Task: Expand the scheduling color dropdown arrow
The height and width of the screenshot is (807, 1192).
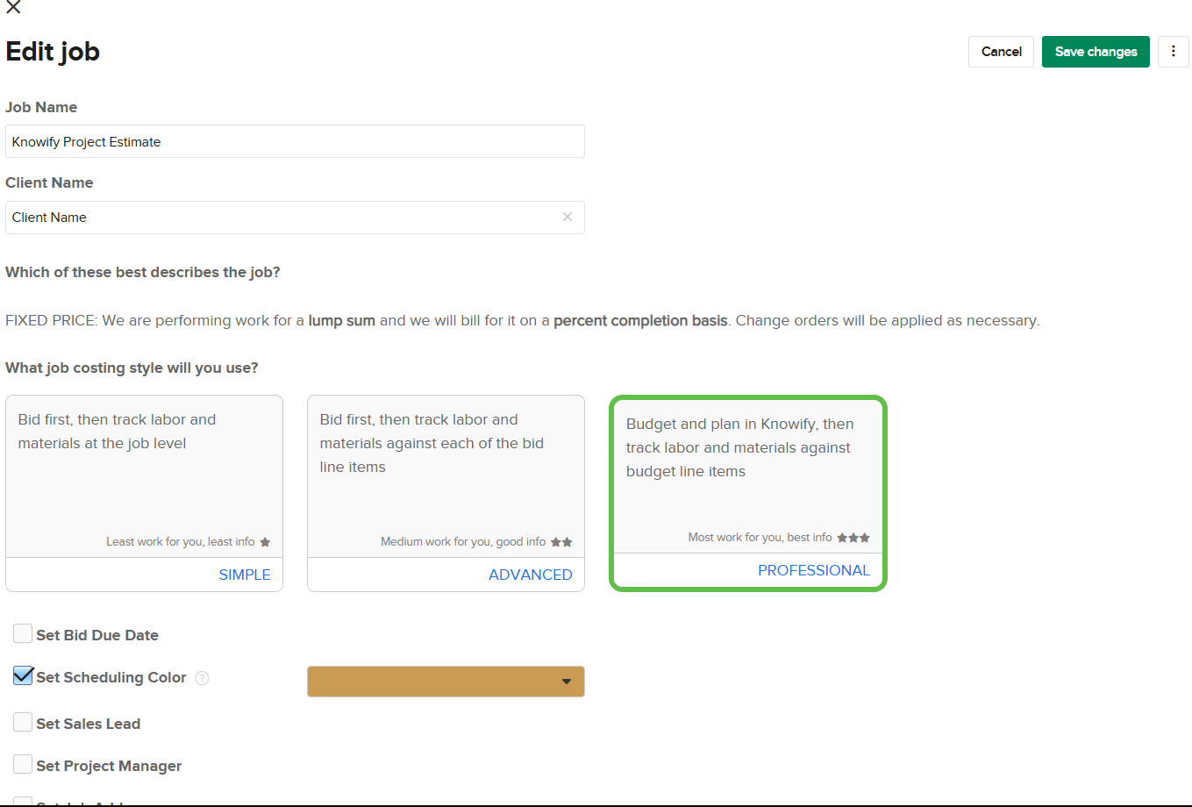Action: coord(567,682)
